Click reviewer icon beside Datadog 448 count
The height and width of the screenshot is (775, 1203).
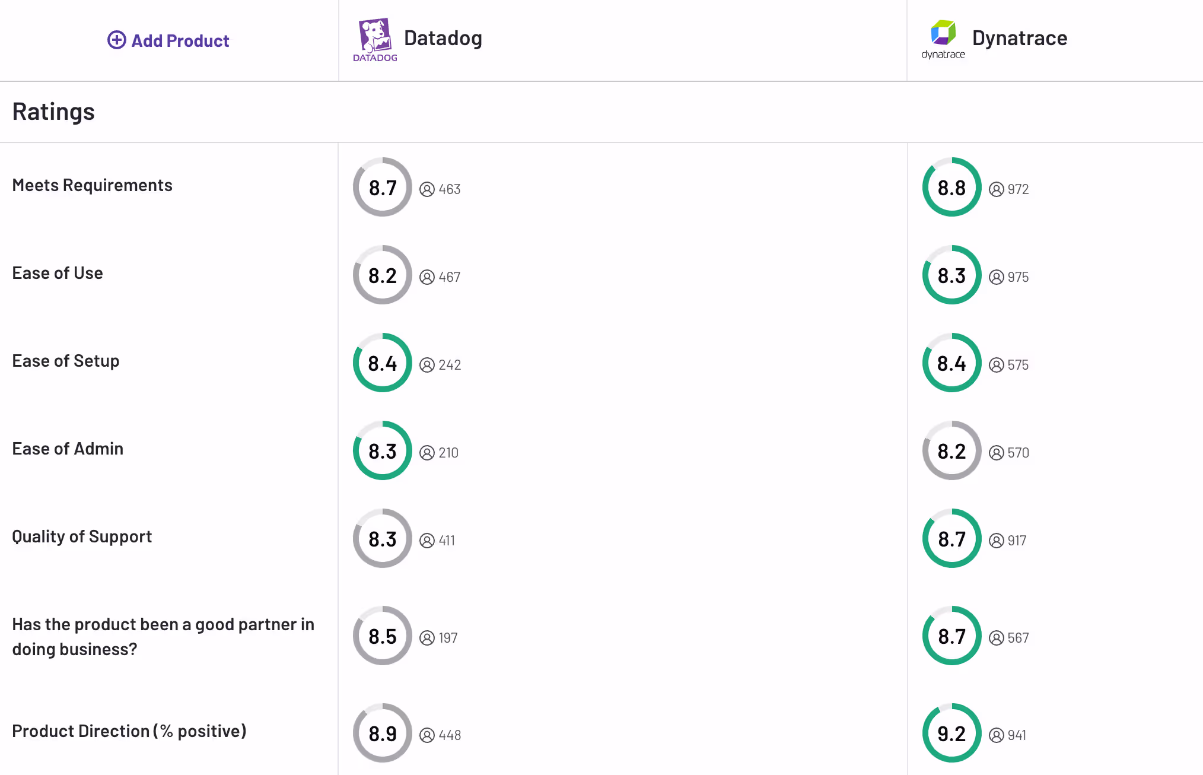[x=427, y=735]
